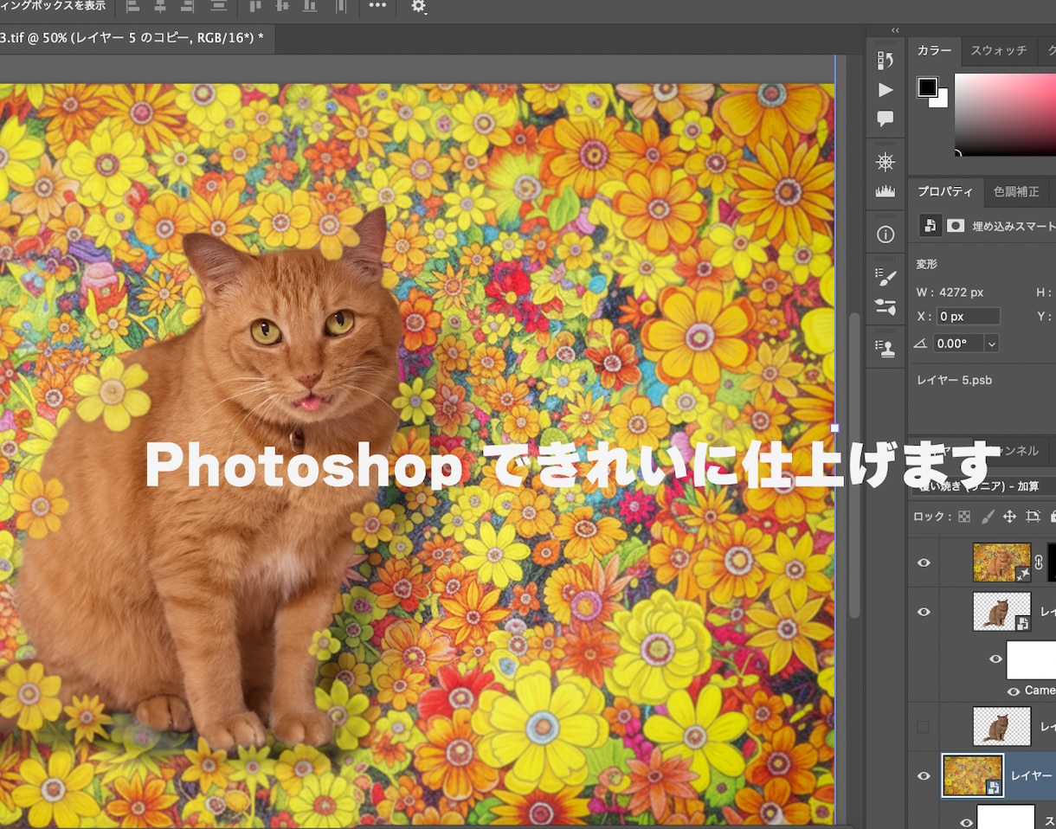Click the selected flower layer thumbnail
Screen dimensions: 1056x829
click(973, 775)
